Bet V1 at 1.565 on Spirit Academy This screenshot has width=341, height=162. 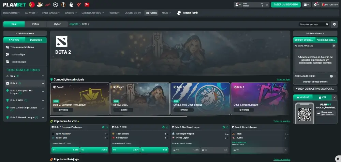coord(65,150)
